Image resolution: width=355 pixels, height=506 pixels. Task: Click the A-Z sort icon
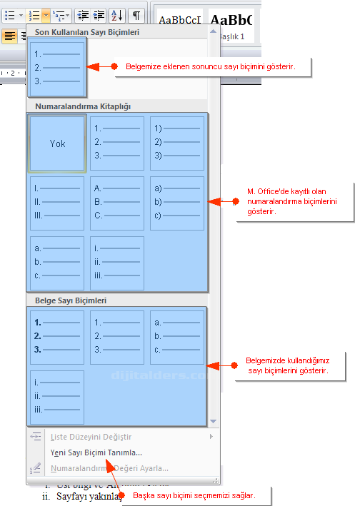coord(117,16)
